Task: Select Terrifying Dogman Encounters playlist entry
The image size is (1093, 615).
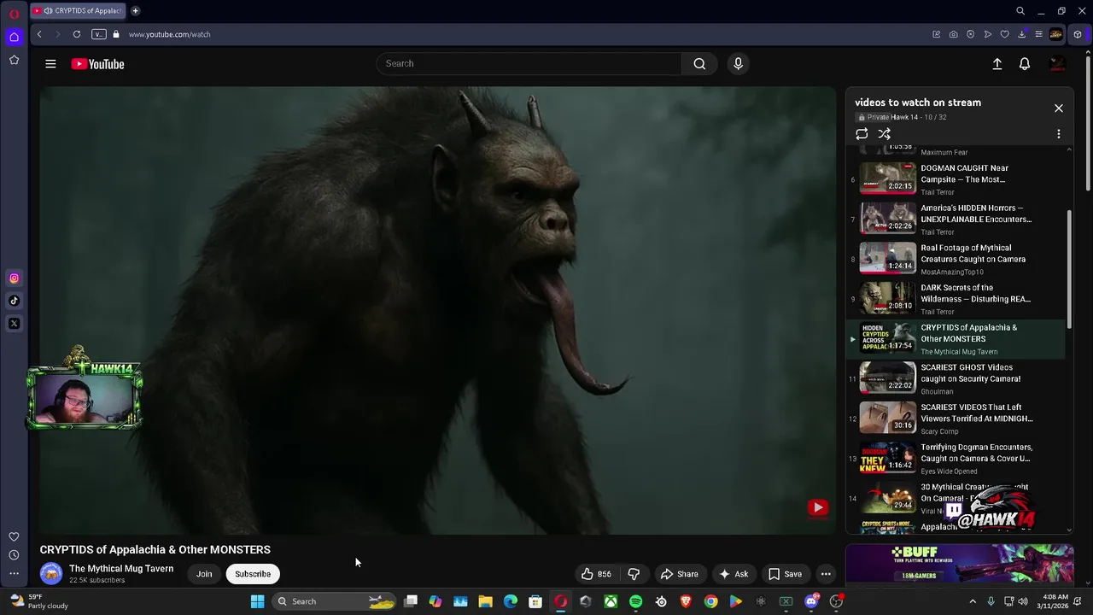Action: click(x=956, y=459)
